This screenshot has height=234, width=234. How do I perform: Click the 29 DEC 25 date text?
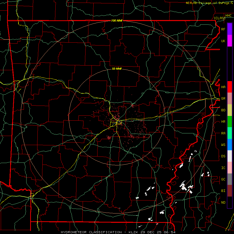151,232
